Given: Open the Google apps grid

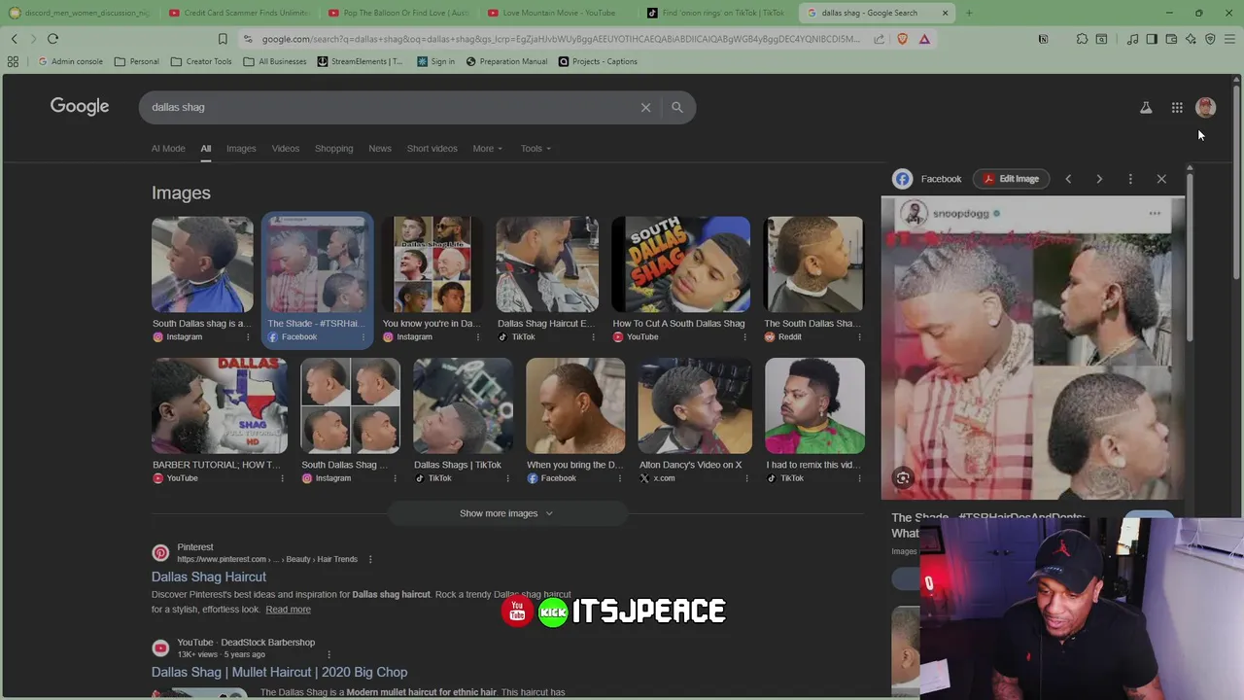Looking at the screenshot, I should pyautogui.click(x=1177, y=108).
